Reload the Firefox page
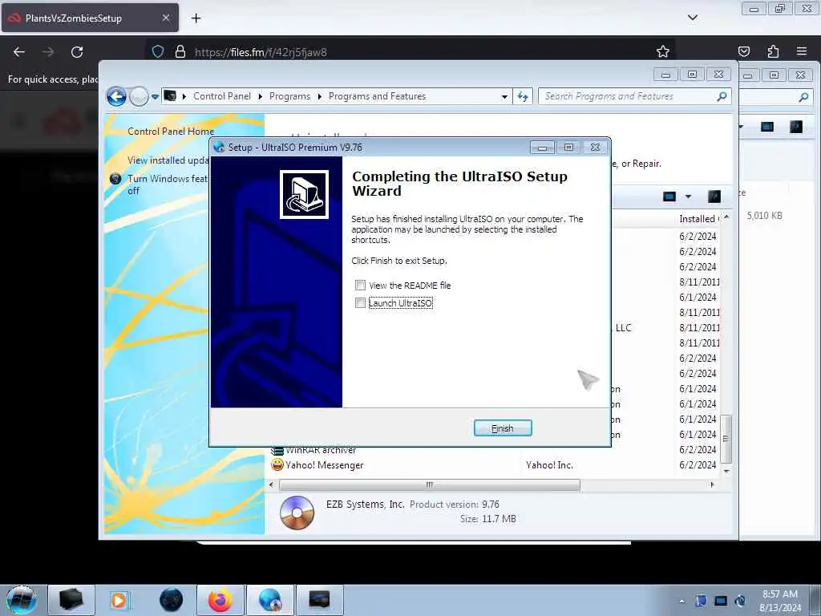This screenshot has width=821, height=616. (77, 52)
